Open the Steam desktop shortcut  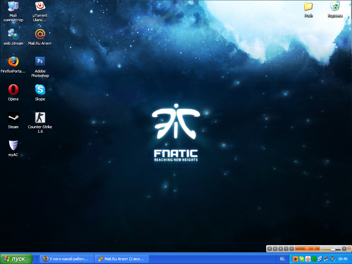tap(13, 118)
